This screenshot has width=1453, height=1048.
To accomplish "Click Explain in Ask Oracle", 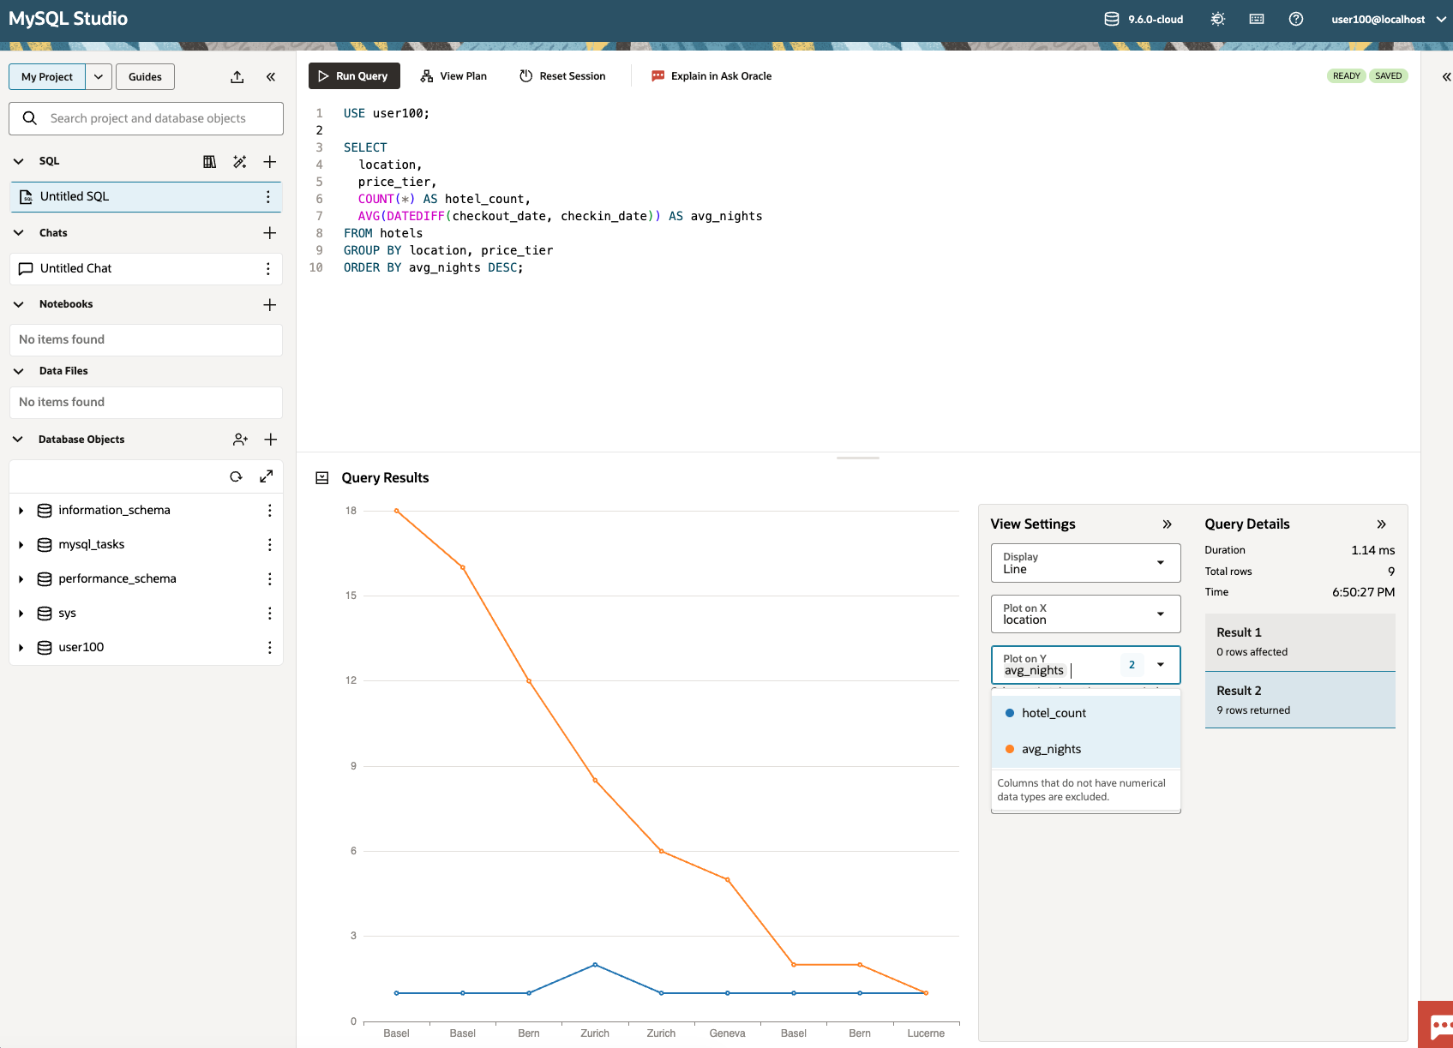I will click(x=711, y=76).
